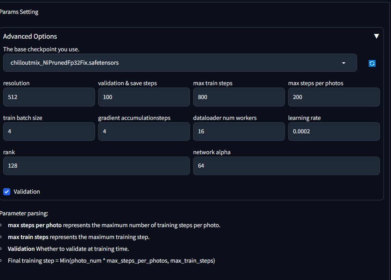The width and height of the screenshot is (391, 280).
Task: Select the dataloader num workers input
Action: (239, 131)
